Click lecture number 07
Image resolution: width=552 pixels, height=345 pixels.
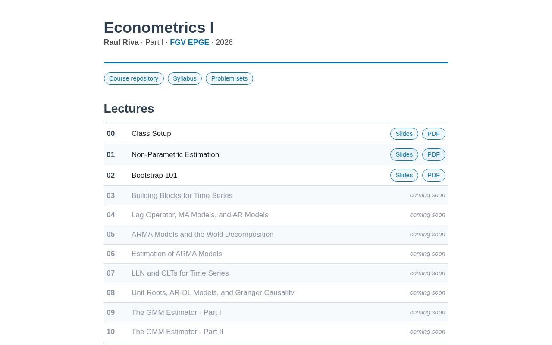(111, 273)
